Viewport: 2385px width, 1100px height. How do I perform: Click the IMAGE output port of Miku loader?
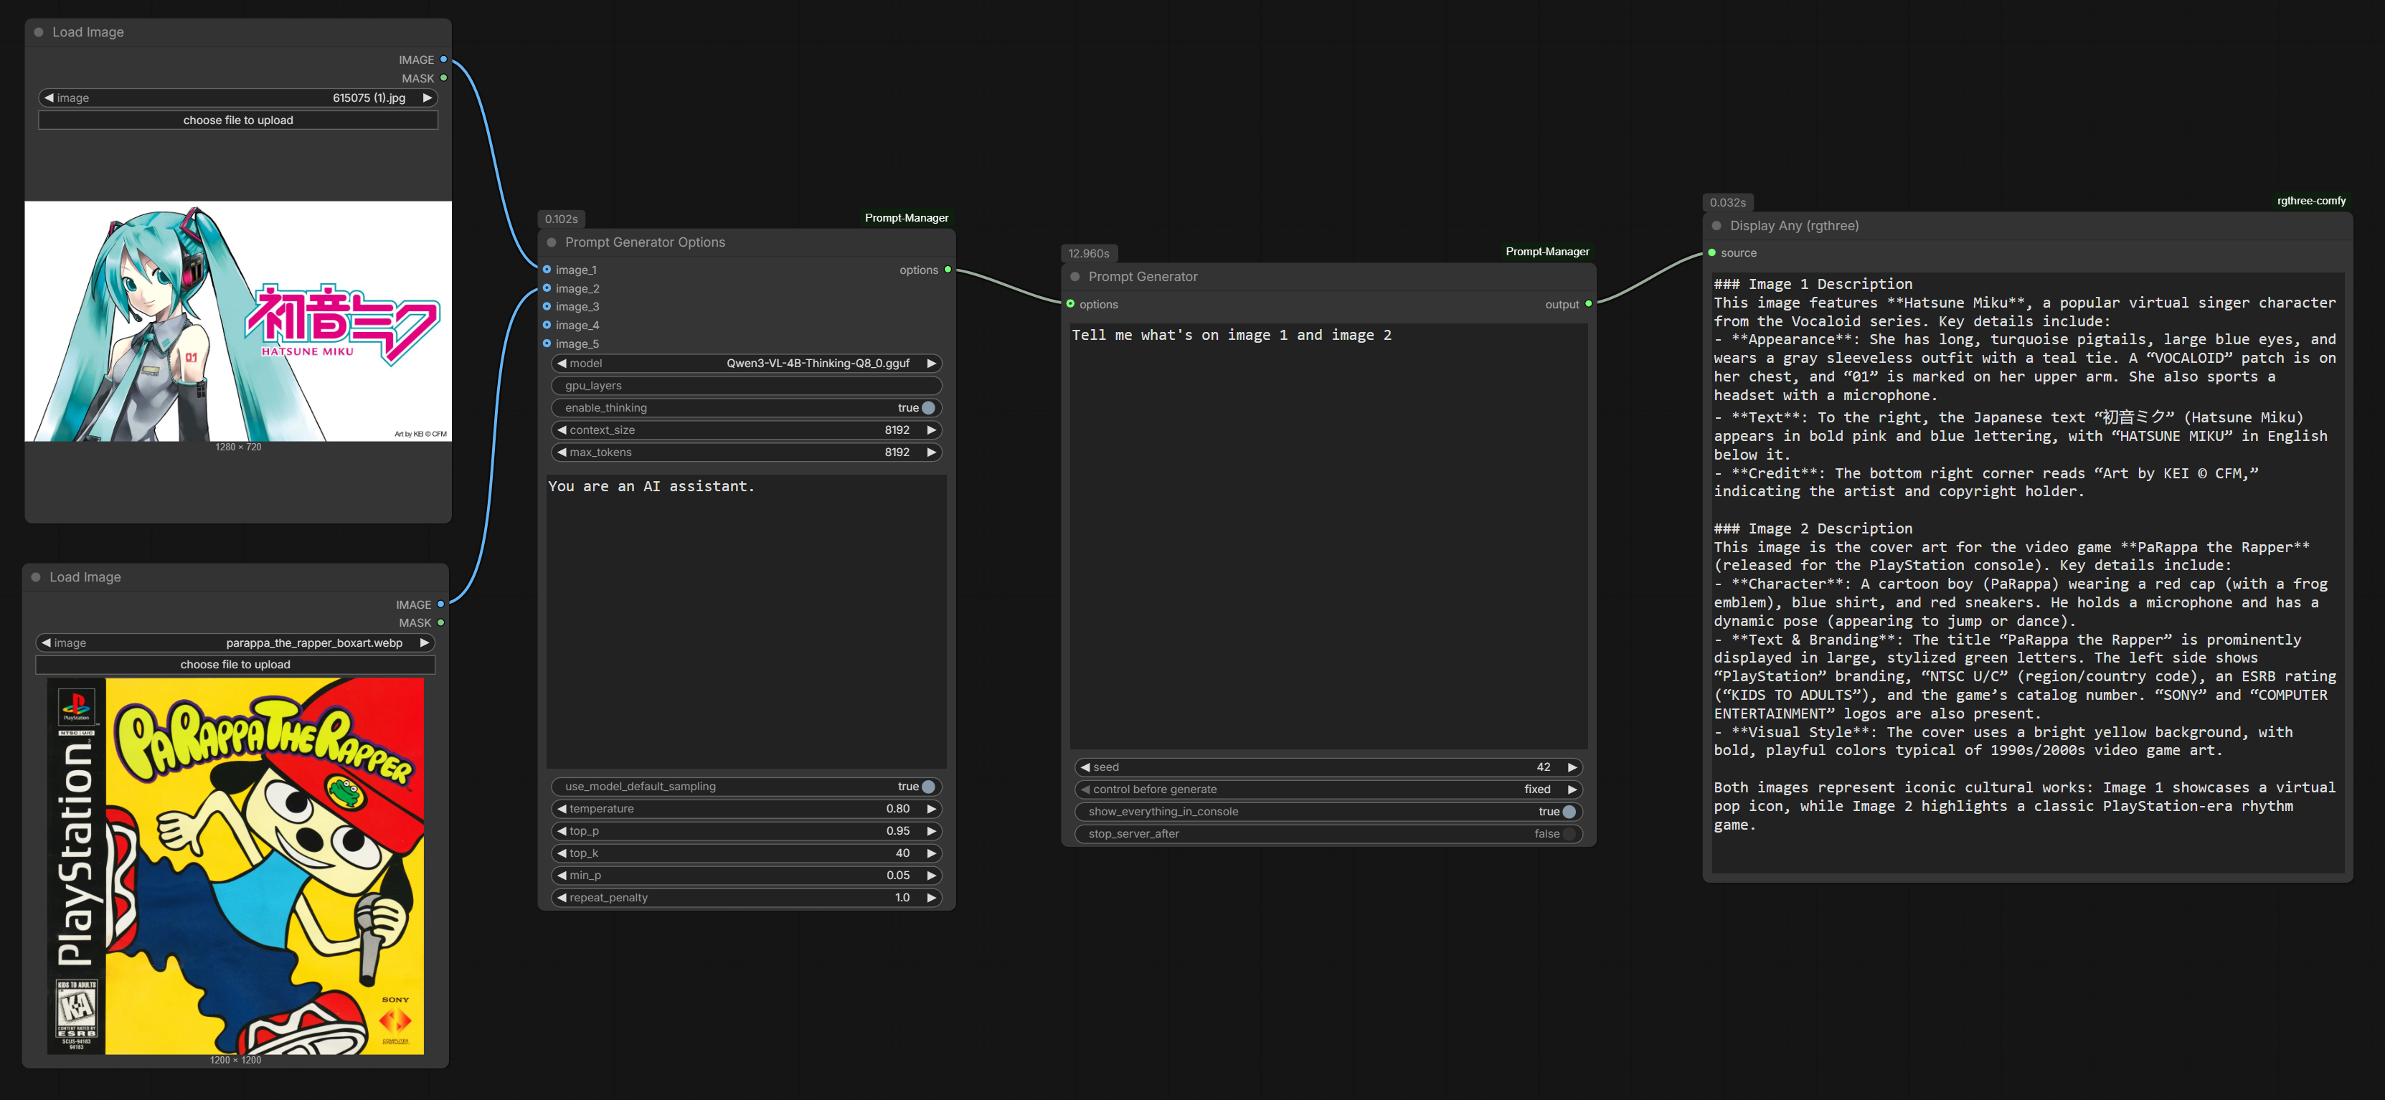click(x=443, y=60)
